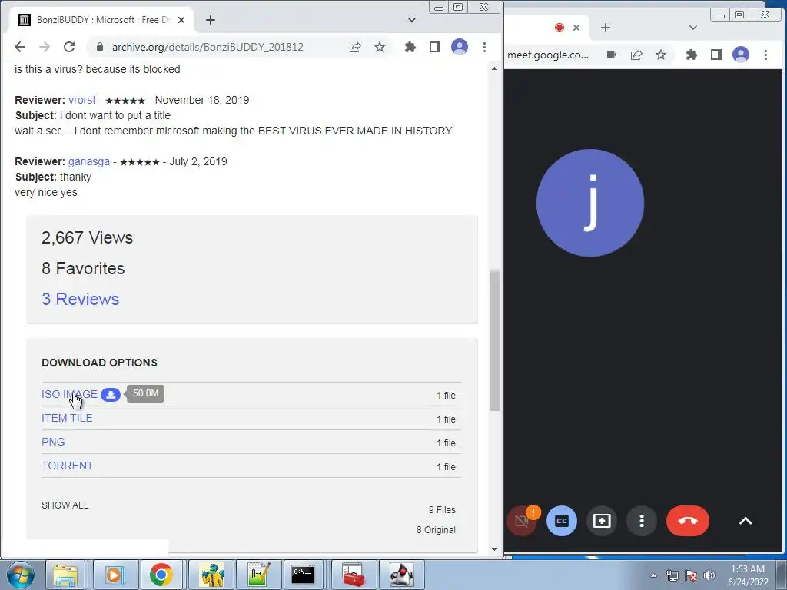Click scrollbar down arrow on archive.org page
This screenshot has height=590, width=787.
[494, 549]
